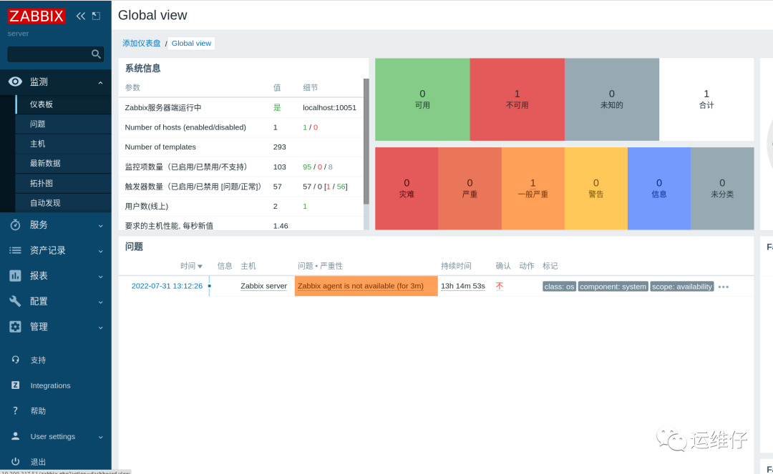Open the 问题 submenu item
Screen dimensions: 773x474
tap(64, 124)
